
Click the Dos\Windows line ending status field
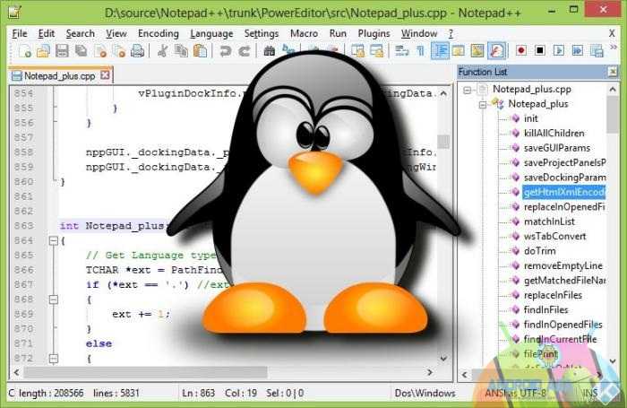(425, 393)
